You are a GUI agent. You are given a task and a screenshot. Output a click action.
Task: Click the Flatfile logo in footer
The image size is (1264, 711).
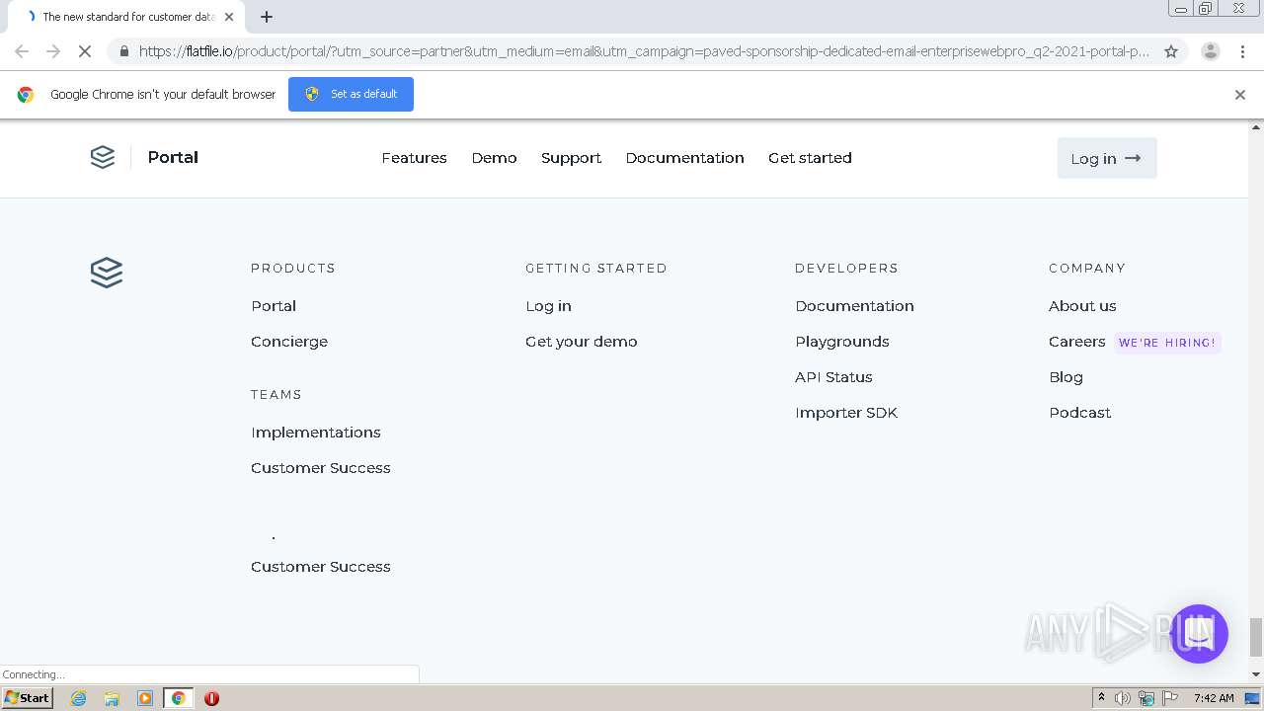107,273
